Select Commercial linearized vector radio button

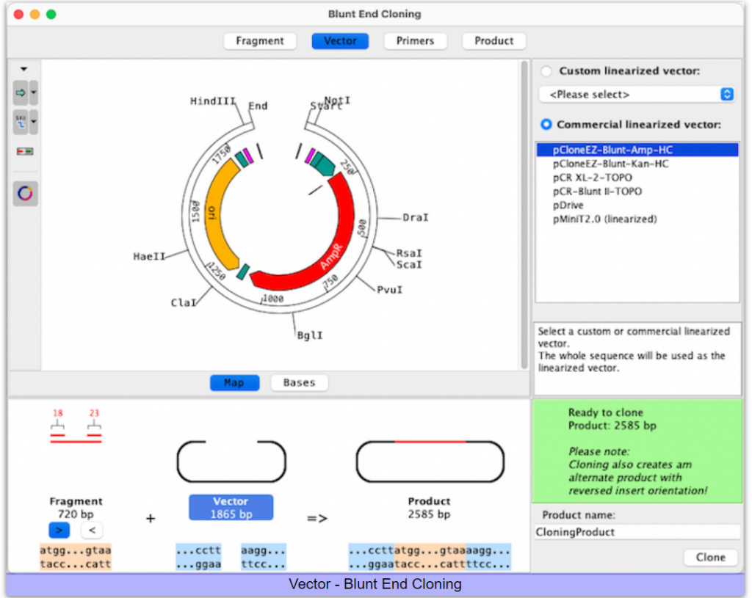(546, 125)
